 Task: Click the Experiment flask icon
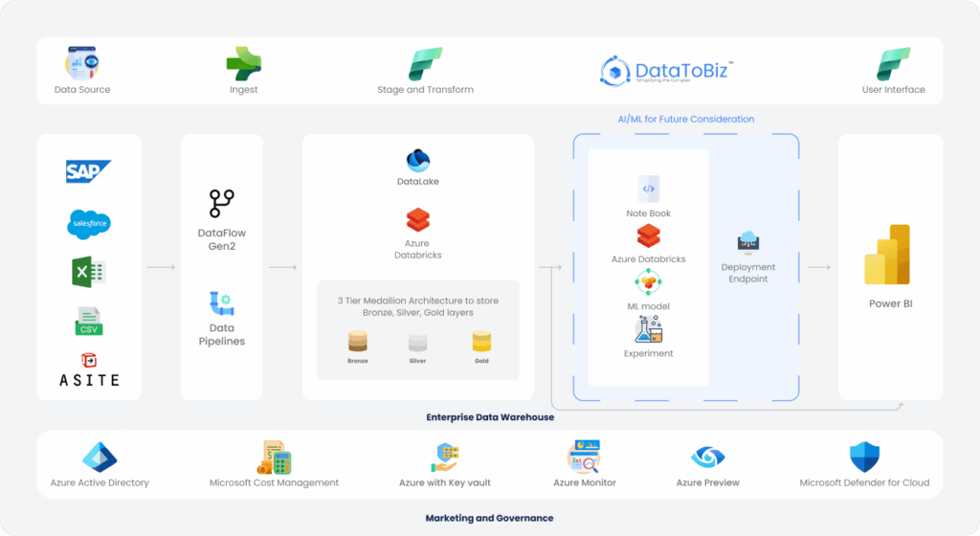click(x=648, y=329)
